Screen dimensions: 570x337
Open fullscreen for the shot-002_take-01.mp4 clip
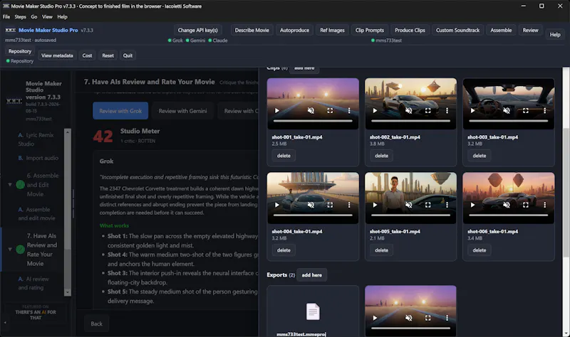[428, 111]
